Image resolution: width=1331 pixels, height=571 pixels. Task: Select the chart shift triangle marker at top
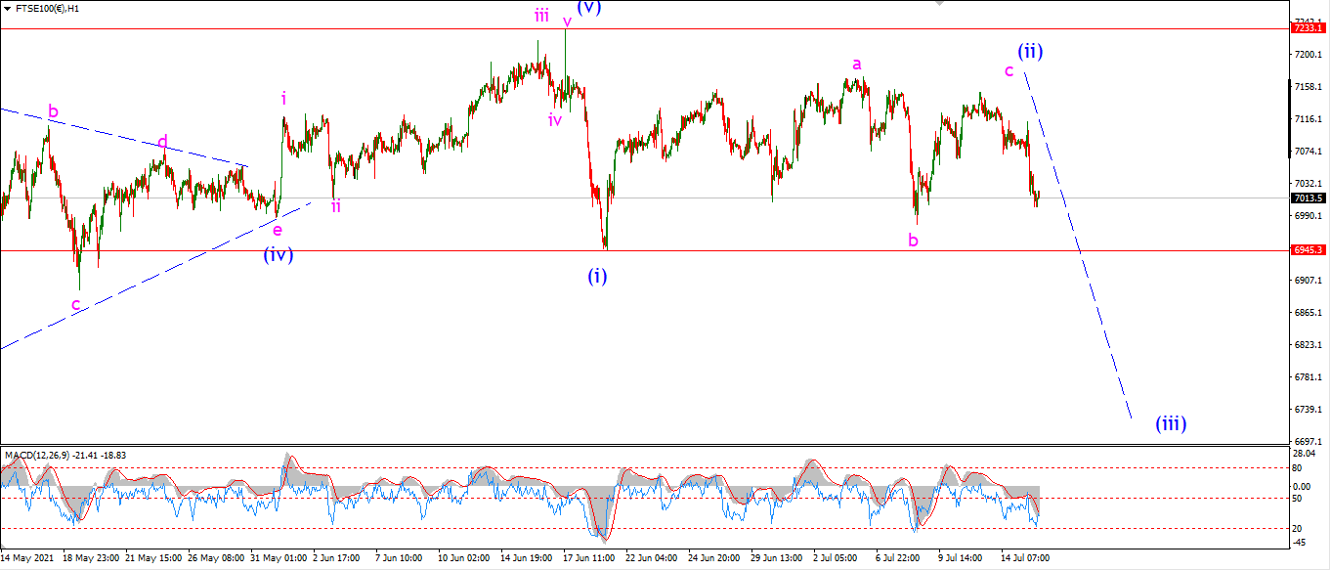[x=940, y=3]
